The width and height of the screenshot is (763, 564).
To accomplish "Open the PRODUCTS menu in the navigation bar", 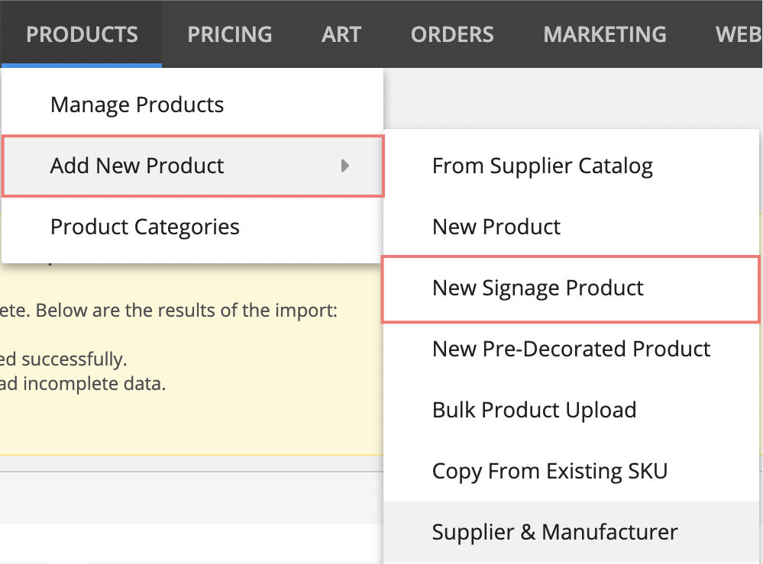I will (x=82, y=34).
